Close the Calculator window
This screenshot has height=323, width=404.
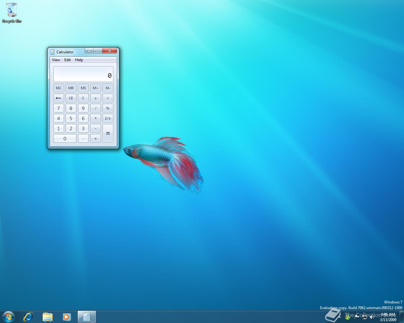coord(110,51)
